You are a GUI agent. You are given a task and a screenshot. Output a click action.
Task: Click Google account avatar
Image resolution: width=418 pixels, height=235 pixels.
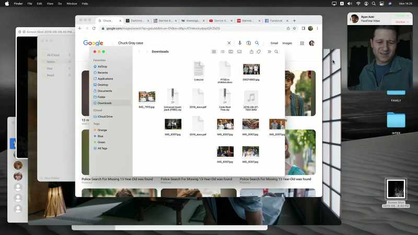pos(311,43)
